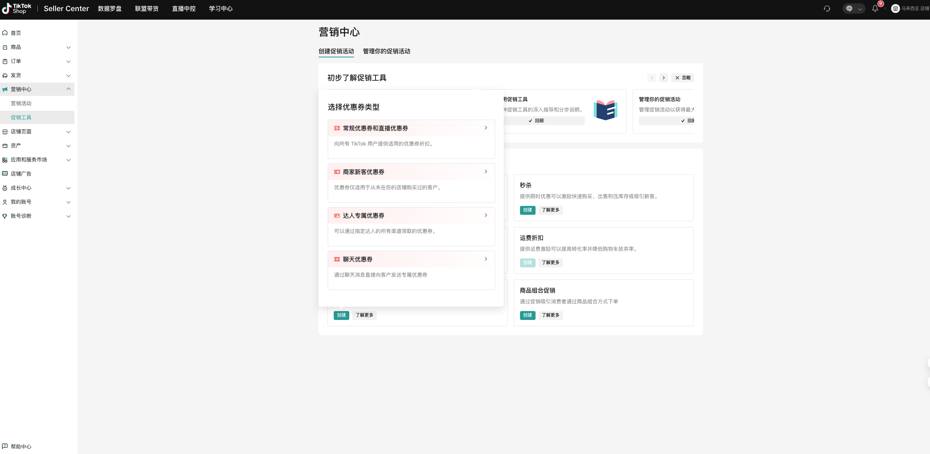This screenshot has height=454, width=930.
Task: Expand the 商品 sidebar menu
Action: tap(37, 47)
